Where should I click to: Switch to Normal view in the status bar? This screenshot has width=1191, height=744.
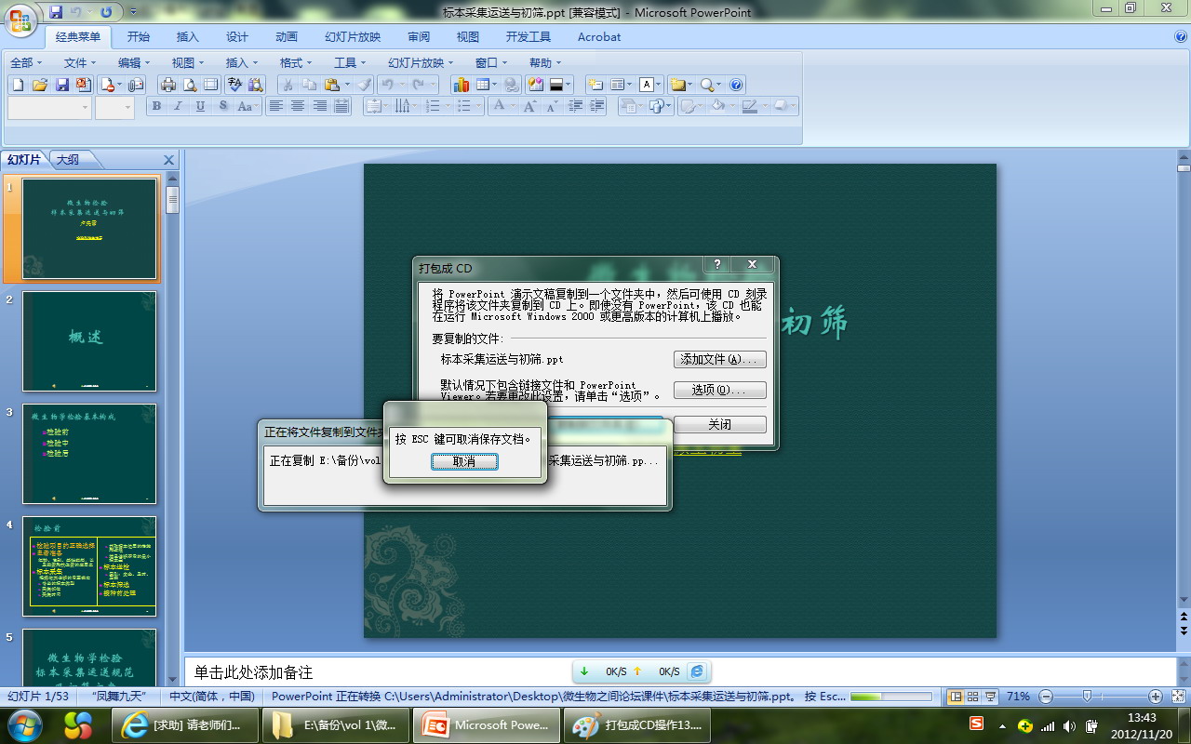pyautogui.click(x=956, y=697)
